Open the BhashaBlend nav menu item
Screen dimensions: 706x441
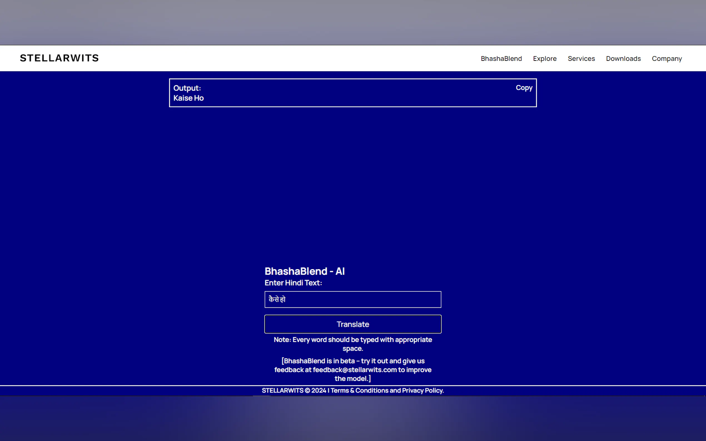(x=501, y=59)
